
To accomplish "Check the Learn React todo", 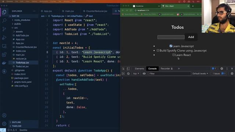I will [174, 55].
